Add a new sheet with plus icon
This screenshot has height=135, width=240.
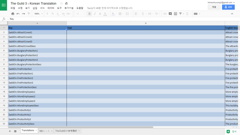[x=10, y=131]
